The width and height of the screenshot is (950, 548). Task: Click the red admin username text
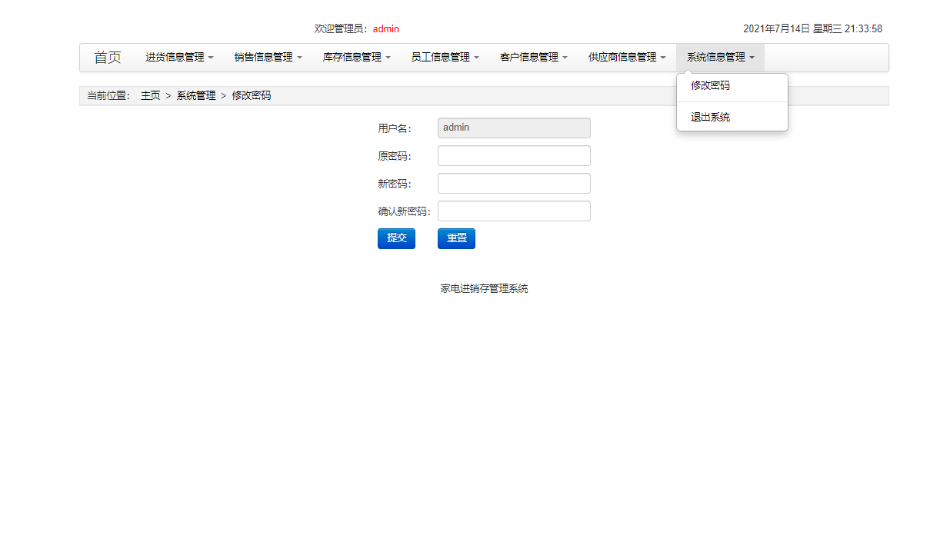(385, 28)
